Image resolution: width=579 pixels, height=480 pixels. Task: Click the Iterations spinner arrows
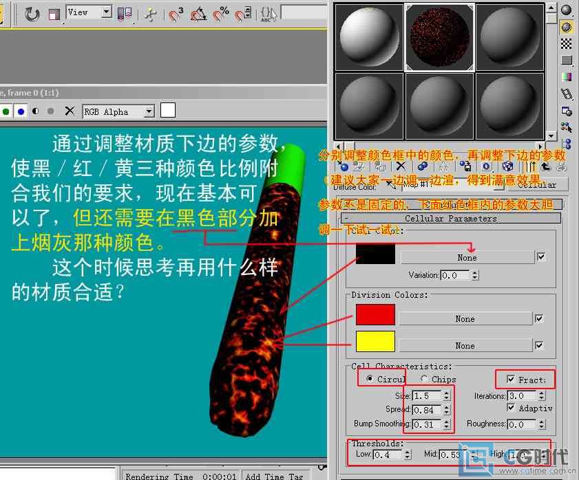point(542,395)
